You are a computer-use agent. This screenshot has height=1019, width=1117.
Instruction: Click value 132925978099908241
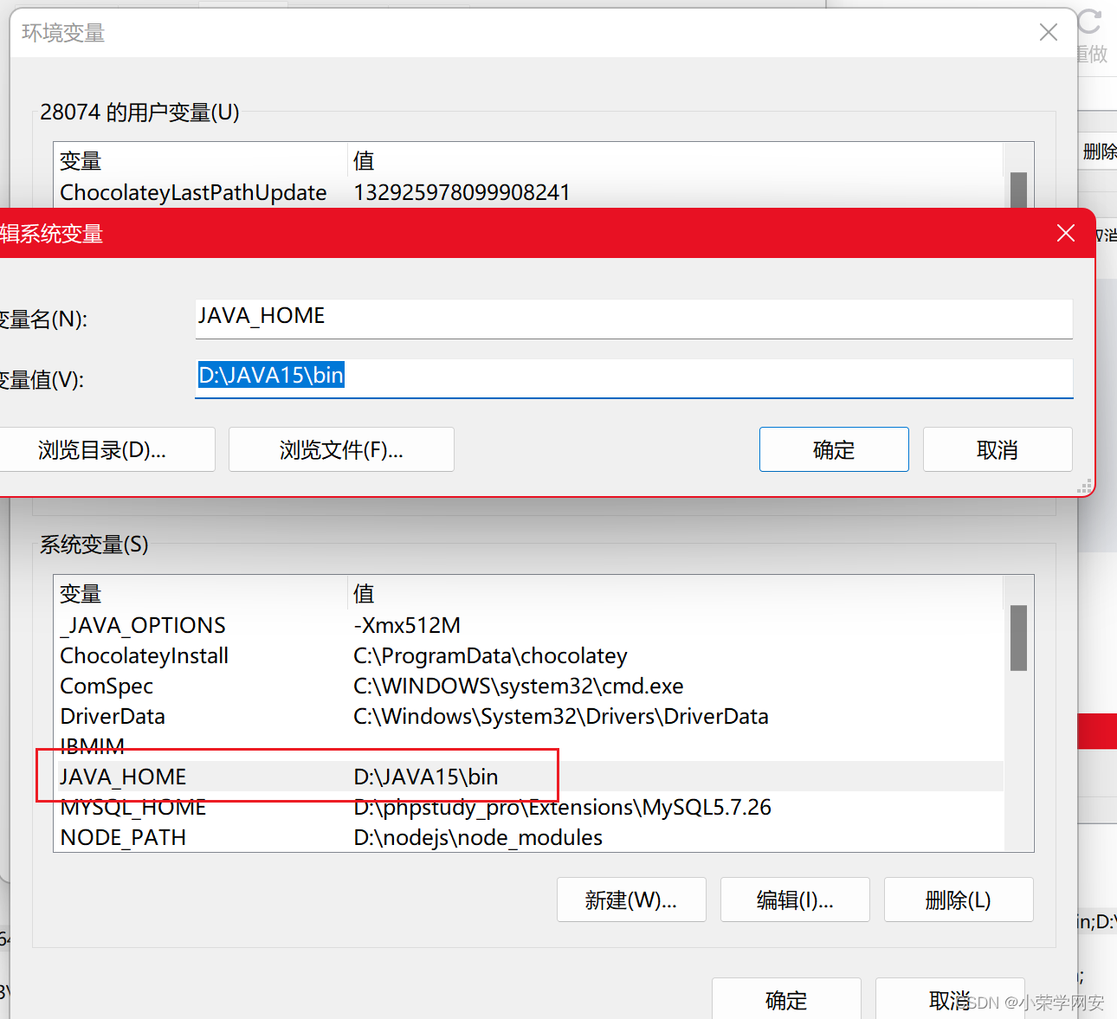pyautogui.click(x=462, y=192)
